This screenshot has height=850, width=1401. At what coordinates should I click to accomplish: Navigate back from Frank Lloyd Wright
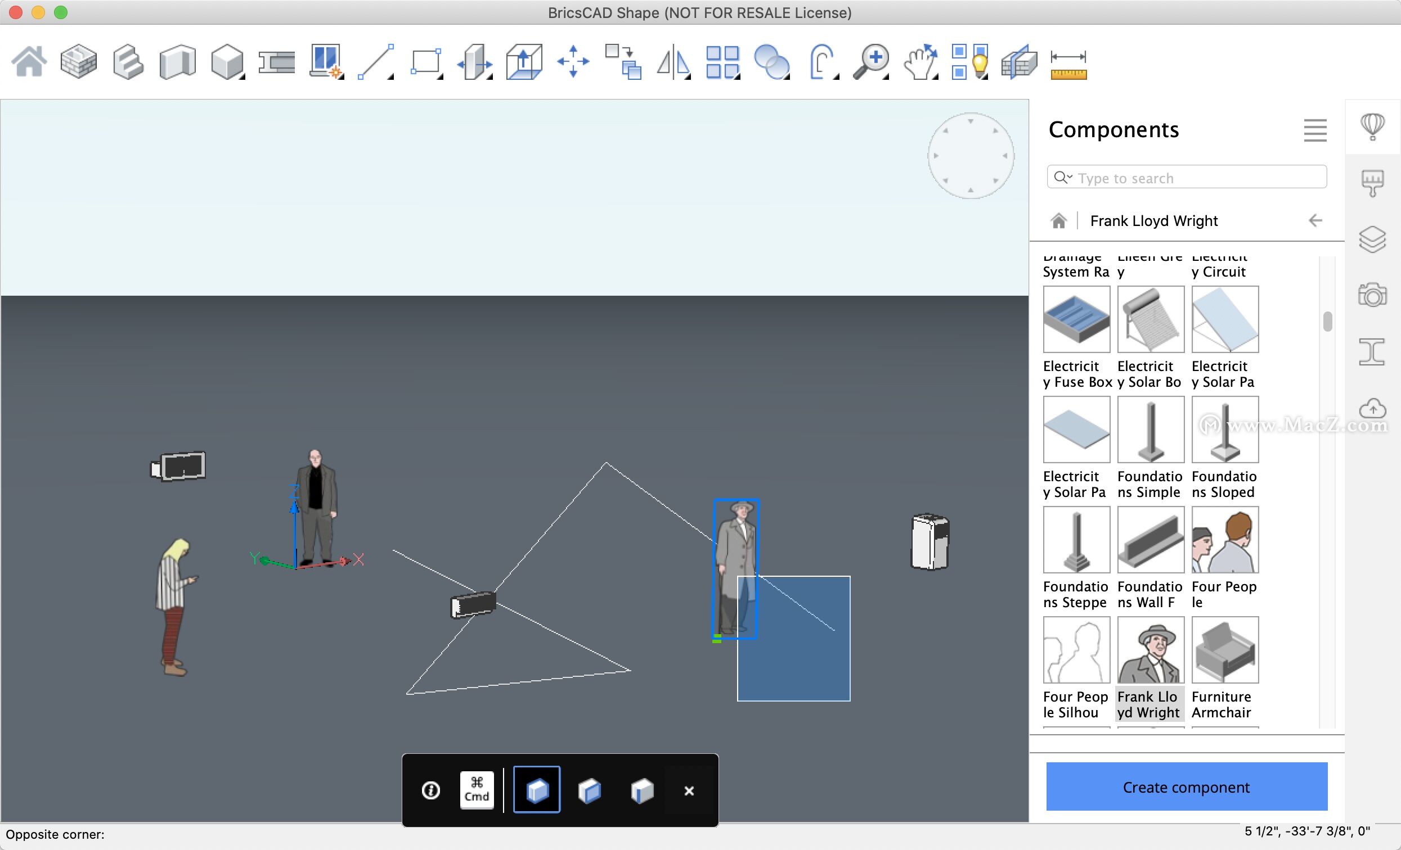coord(1314,220)
